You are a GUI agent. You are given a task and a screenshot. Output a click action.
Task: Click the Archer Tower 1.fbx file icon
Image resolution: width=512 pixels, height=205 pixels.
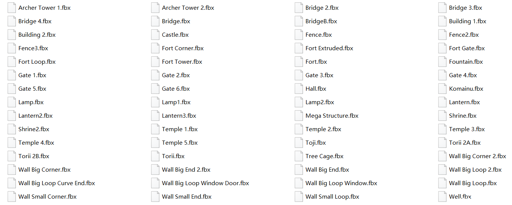(x=12, y=8)
